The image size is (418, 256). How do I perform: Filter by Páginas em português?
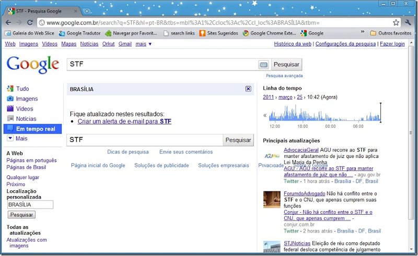tap(31, 161)
